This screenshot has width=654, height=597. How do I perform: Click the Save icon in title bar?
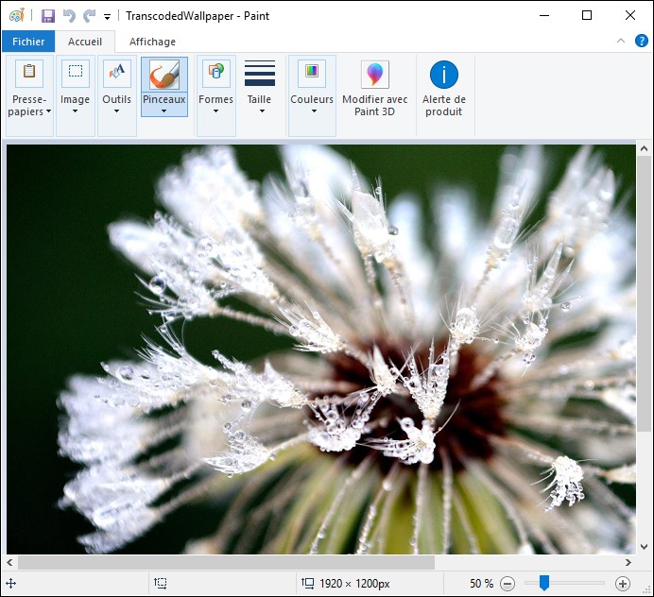(48, 16)
